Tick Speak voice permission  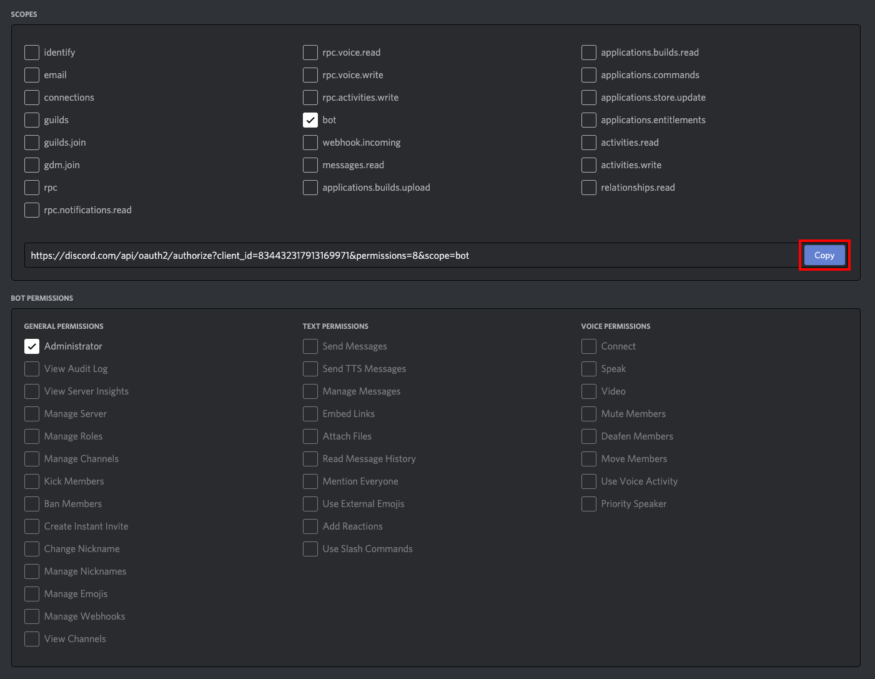[589, 369]
